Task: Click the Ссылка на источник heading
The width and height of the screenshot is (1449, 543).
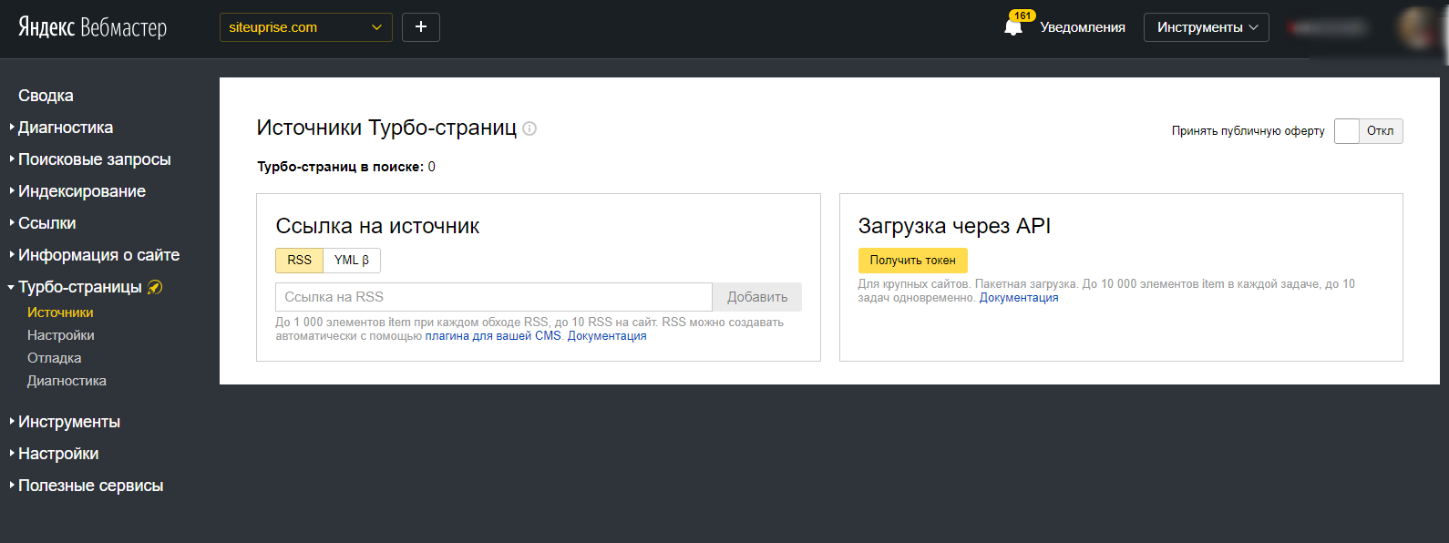Action: tap(377, 226)
